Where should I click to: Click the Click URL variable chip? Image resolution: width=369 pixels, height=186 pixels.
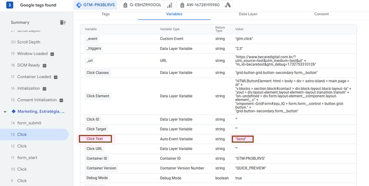(x=94, y=149)
